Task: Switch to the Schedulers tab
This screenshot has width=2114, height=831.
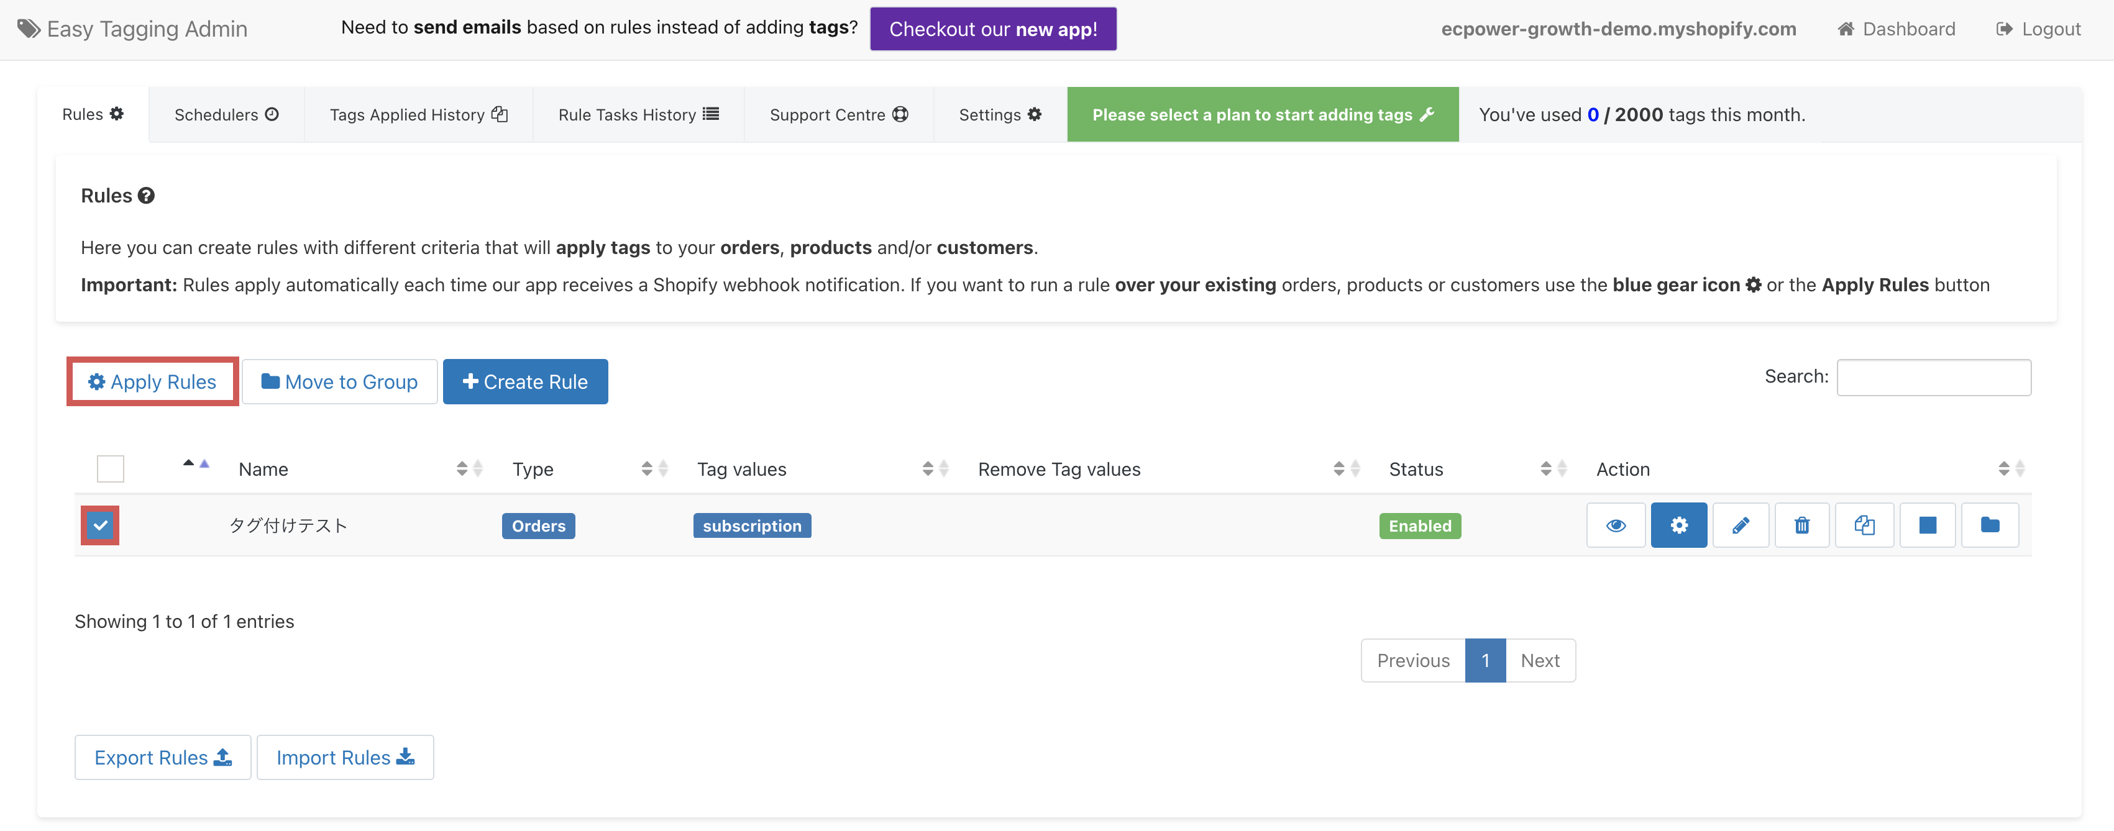Action: pyautogui.click(x=226, y=114)
